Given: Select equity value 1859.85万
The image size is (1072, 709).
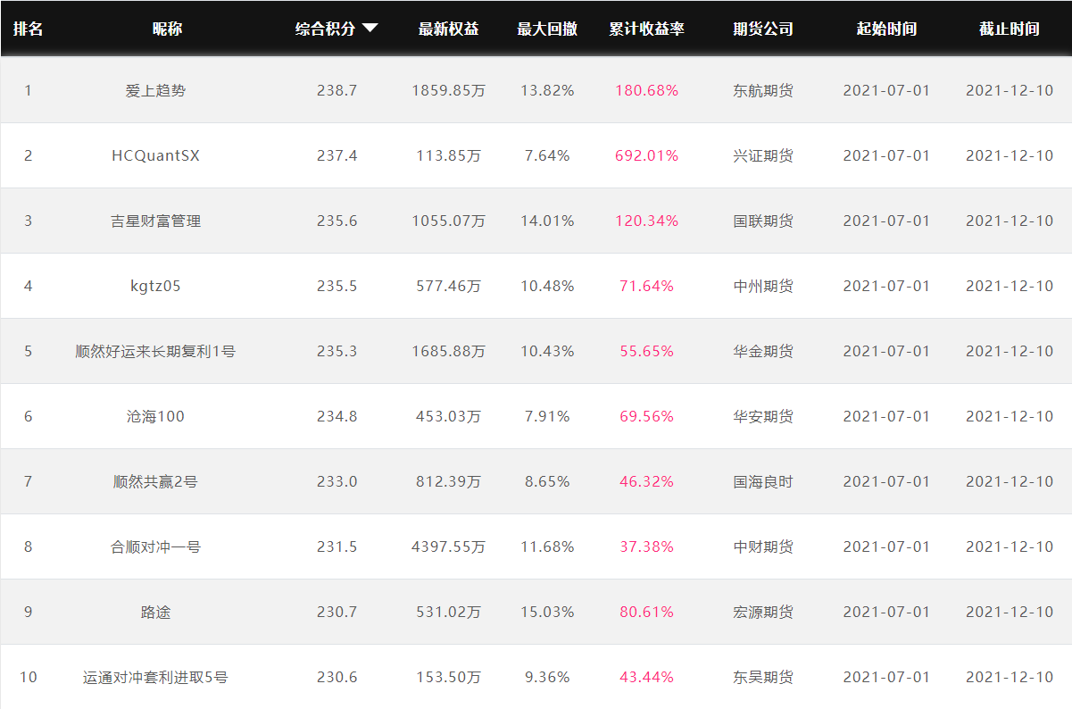Looking at the screenshot, I should click(449, 90).
